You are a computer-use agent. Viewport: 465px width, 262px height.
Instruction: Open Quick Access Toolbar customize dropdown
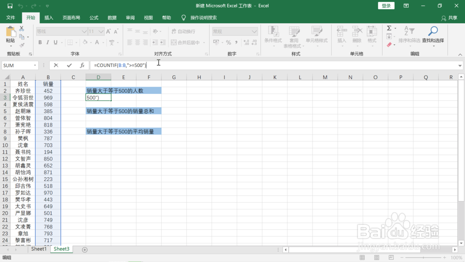point(47,6)
